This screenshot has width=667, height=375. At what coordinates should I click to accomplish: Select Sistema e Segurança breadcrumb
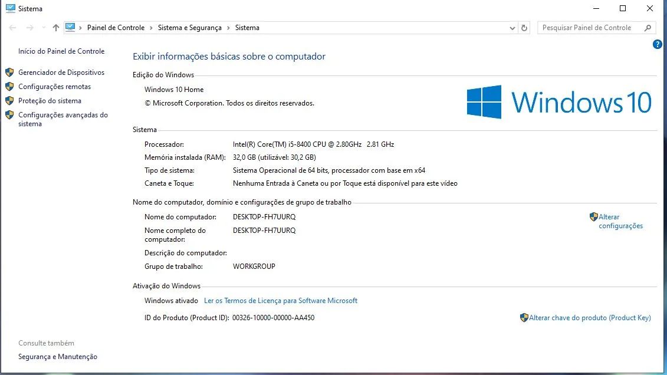click(x=190, y=28)
